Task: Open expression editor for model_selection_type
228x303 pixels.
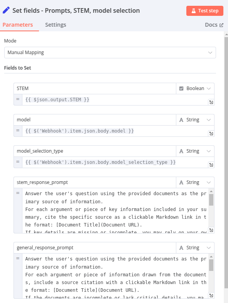Action: (211, 165)
